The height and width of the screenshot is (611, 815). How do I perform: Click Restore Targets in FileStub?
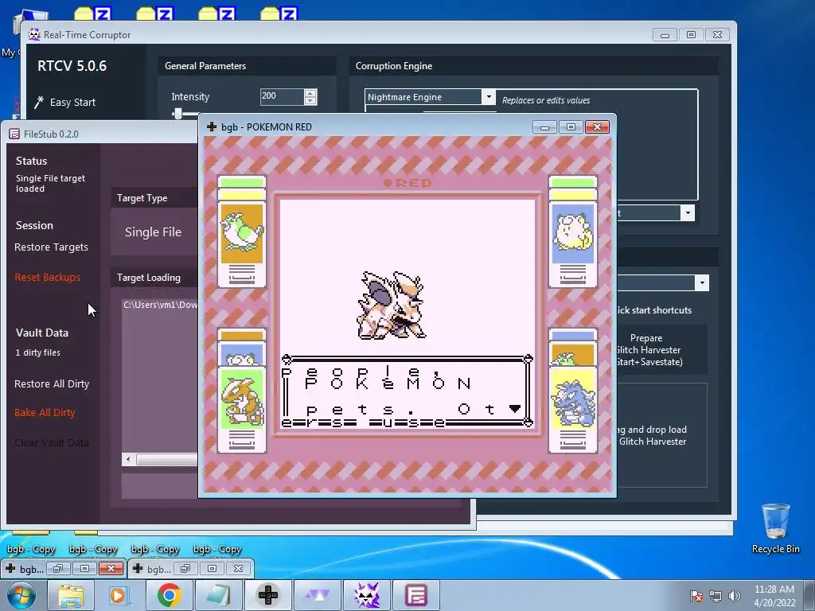tap(51, 247)
